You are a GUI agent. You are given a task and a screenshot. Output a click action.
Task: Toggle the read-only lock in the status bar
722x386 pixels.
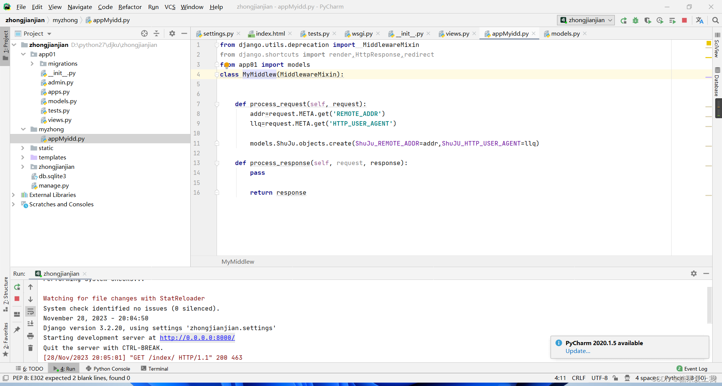[615, 378]
